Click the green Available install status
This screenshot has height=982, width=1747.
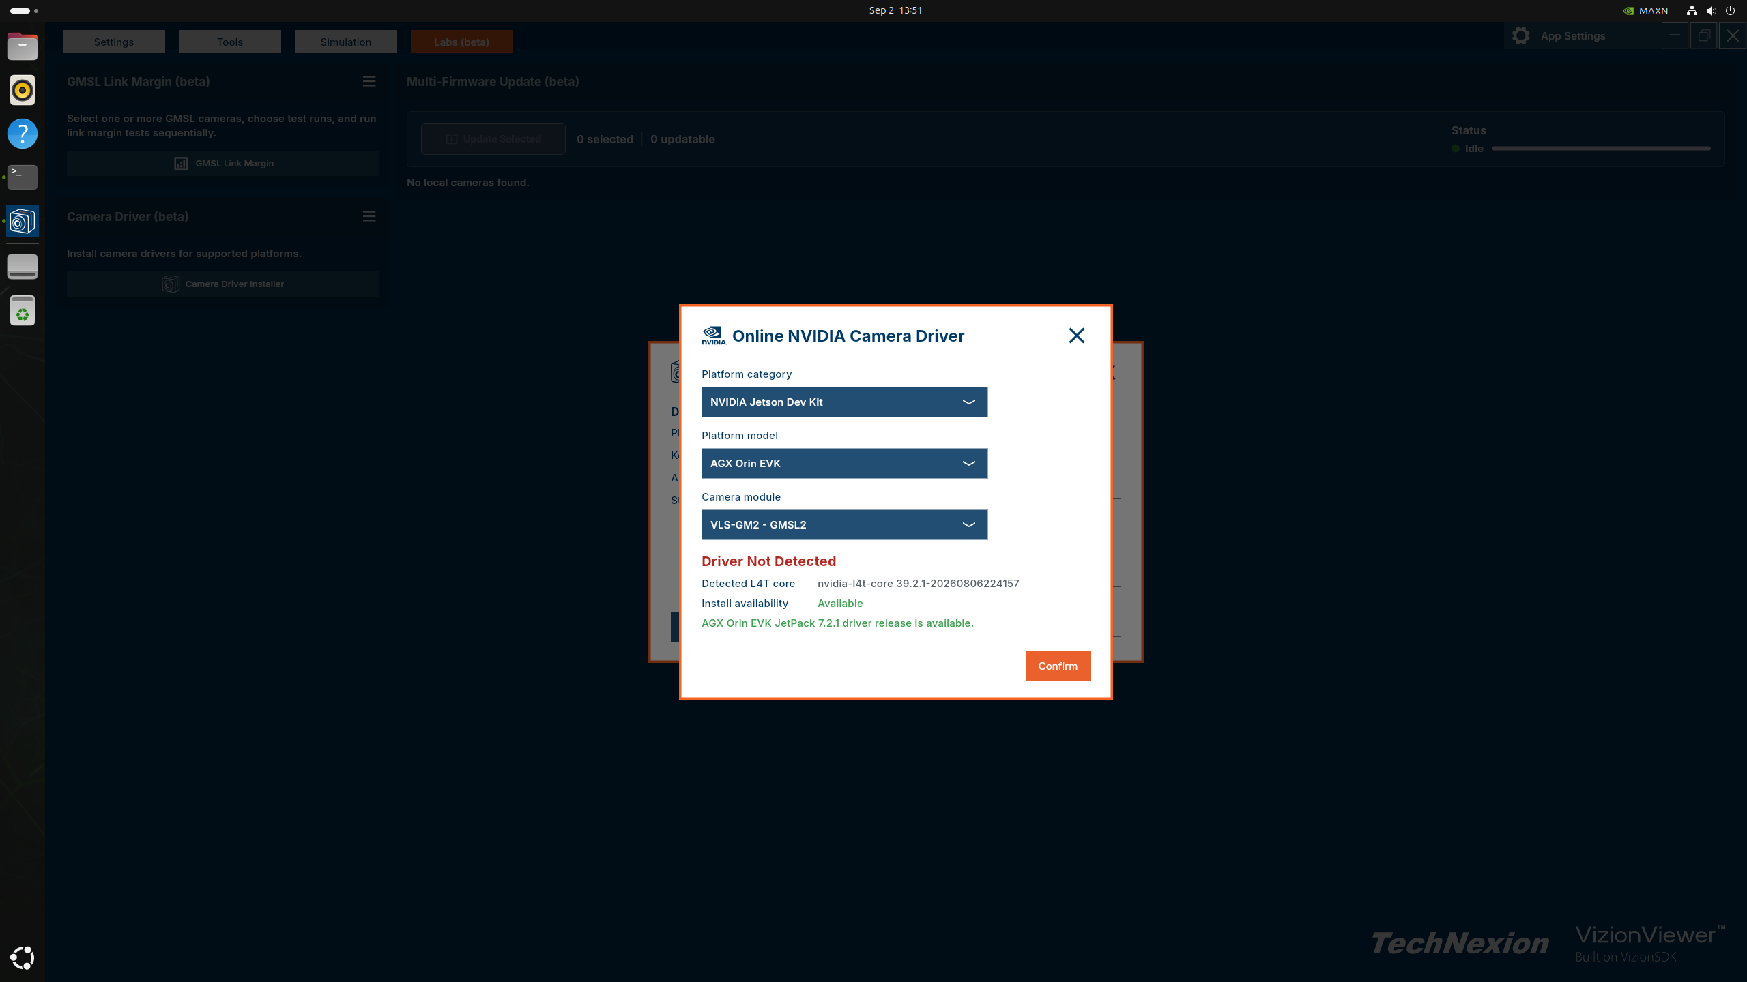click(x=840, y=604)
